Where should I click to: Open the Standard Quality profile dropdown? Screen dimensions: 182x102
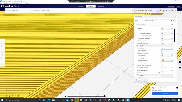pyautogui.click(x=160, y=21)
